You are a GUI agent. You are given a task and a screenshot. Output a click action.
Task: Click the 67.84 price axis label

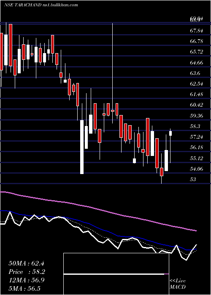click(197, 30)
